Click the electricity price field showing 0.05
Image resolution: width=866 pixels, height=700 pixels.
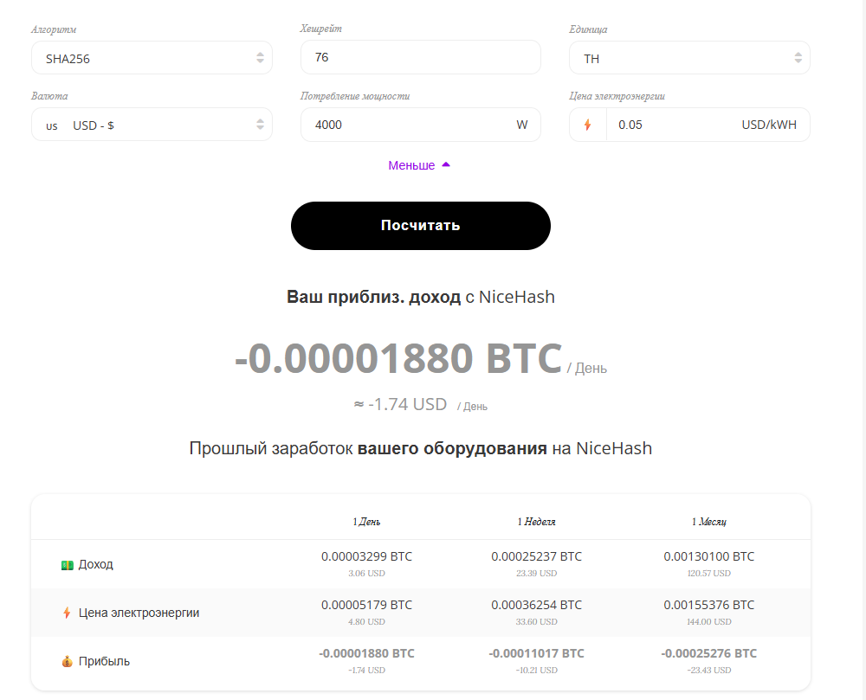point(671,125)
